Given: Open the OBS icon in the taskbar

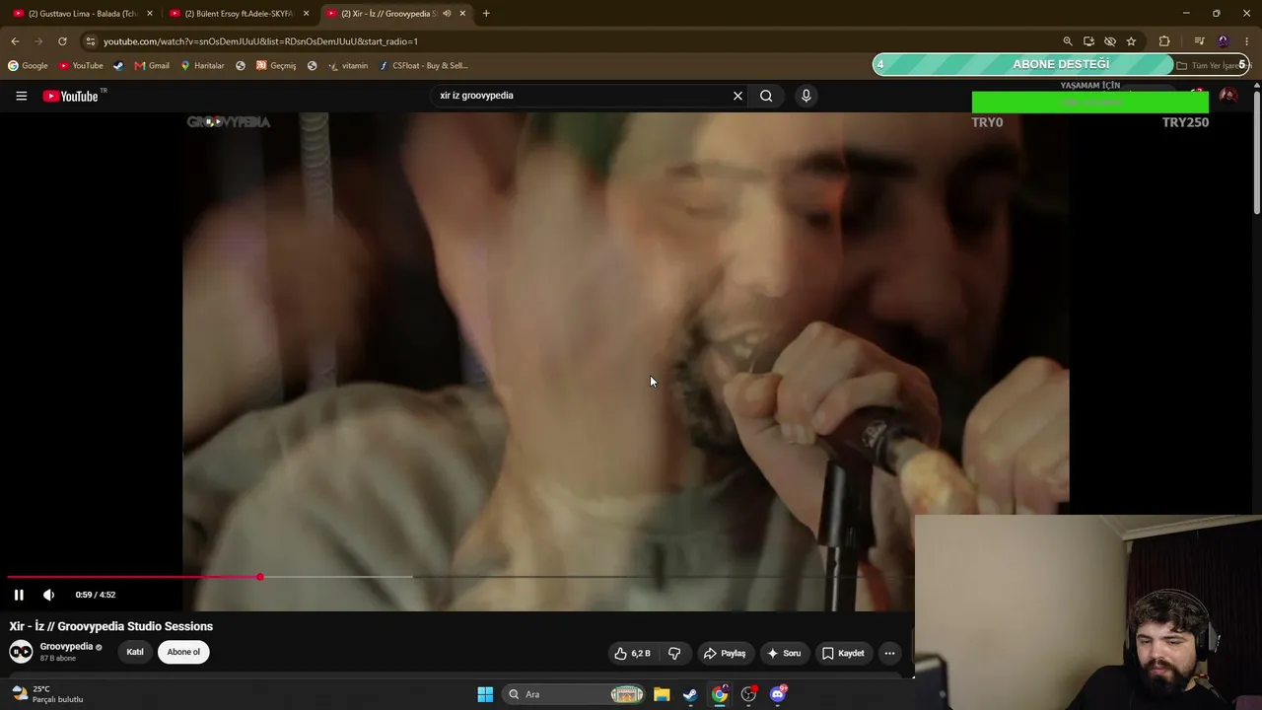Looking at the screenshot, I should (748, 694).
